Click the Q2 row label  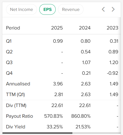[9, 52]
